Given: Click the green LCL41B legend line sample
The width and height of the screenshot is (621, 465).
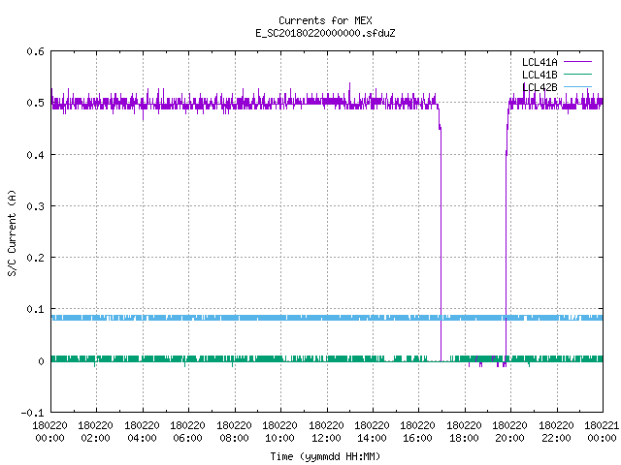Looking at the screenshot, I should (x=577, y=74).
